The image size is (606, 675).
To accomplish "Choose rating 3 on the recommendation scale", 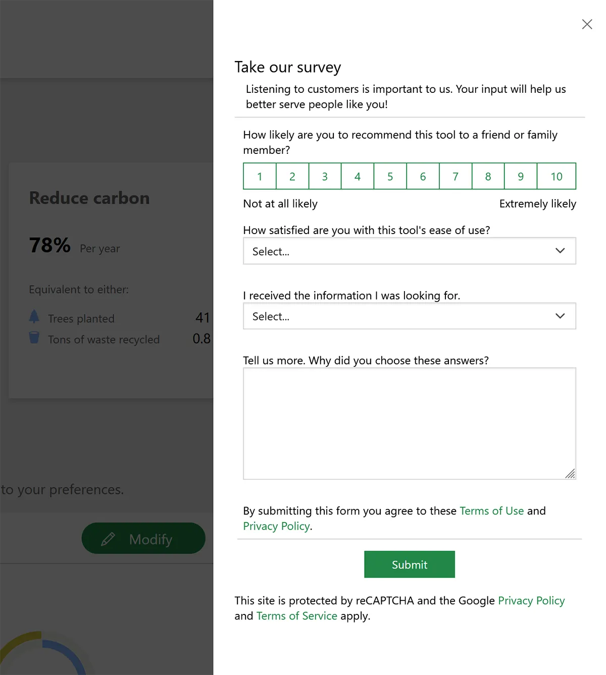I will (x=325, y=177).
